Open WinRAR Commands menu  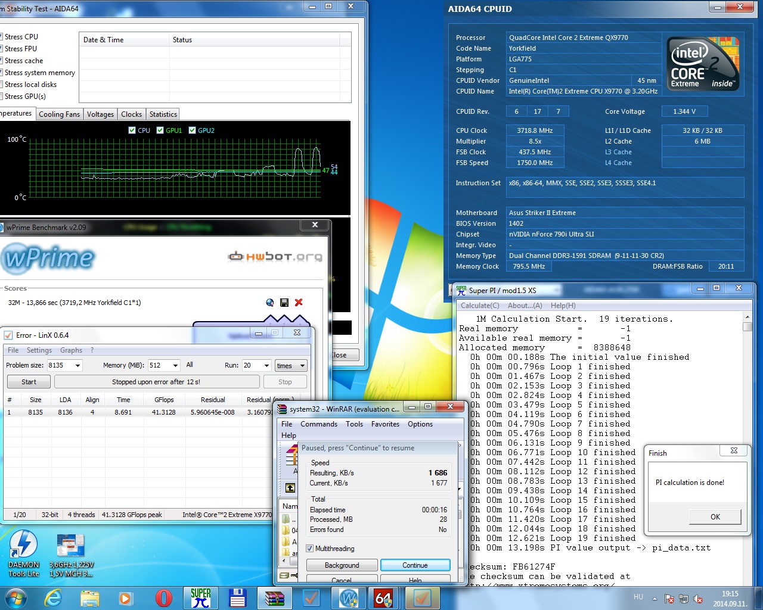[319, 424]
